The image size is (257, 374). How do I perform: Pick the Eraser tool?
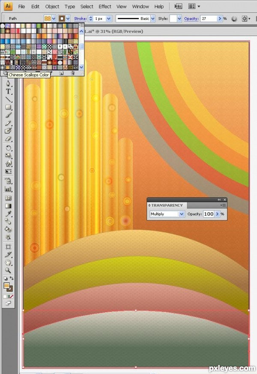click(8, 139)
